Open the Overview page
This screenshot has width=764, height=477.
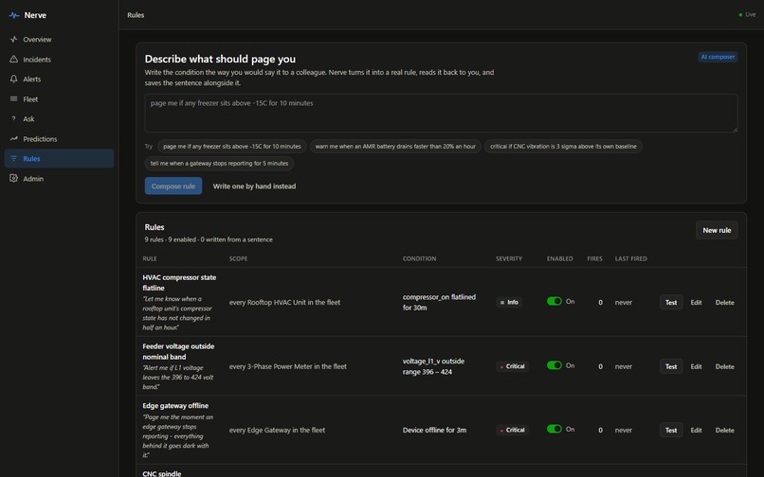click(59, 40)
